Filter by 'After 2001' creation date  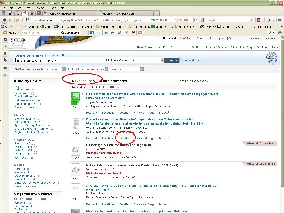point(21,157)
